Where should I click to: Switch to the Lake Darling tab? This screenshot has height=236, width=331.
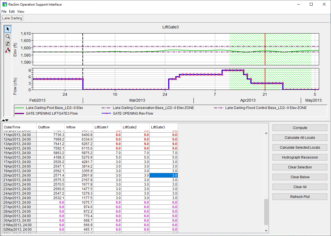[x=12, y=18]
